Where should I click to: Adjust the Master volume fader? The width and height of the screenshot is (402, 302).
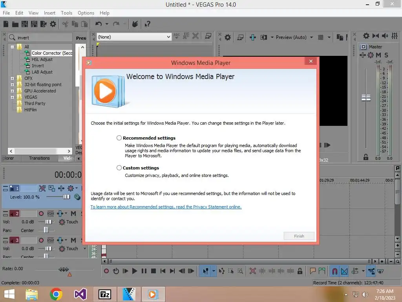tap(366, 98)
